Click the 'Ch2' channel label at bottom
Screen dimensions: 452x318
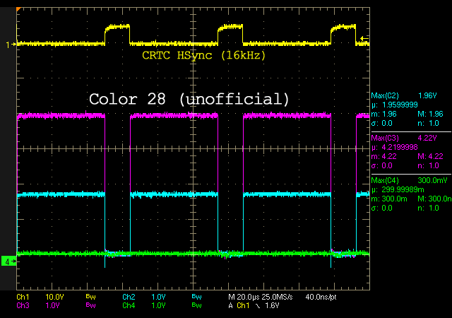129,297
